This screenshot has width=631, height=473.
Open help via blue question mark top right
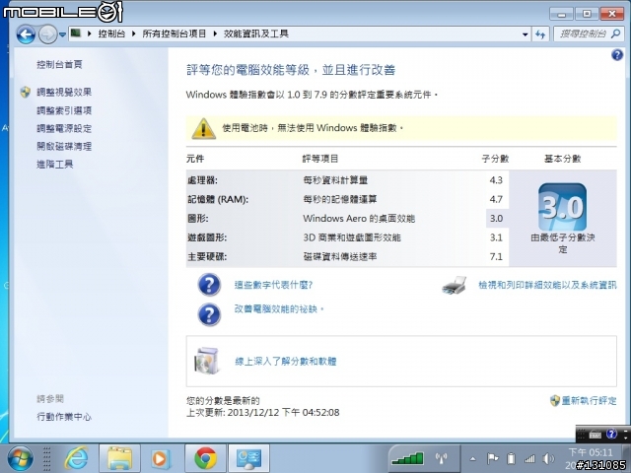pyautogui.click(x=617, y=55)
